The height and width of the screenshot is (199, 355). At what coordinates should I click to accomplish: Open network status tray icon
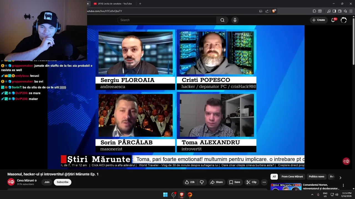click(332, 195)
